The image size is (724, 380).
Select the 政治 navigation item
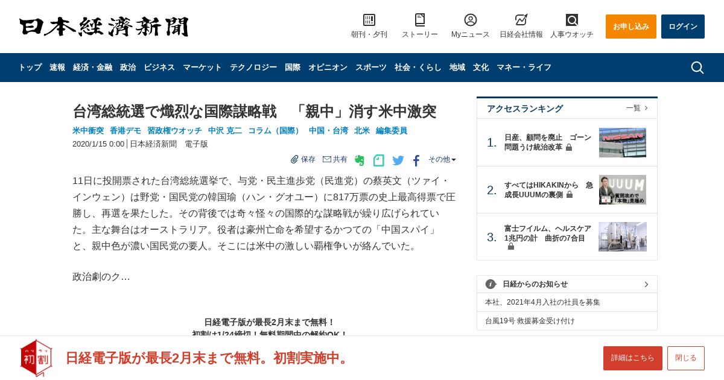128,68
